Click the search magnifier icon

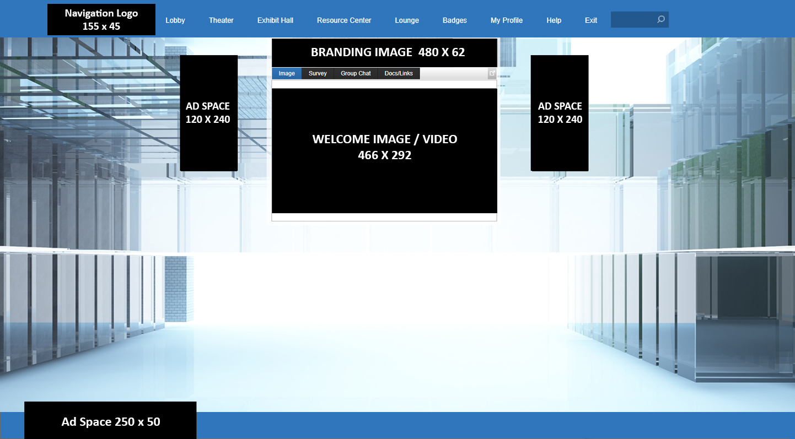tap(660, 20)
